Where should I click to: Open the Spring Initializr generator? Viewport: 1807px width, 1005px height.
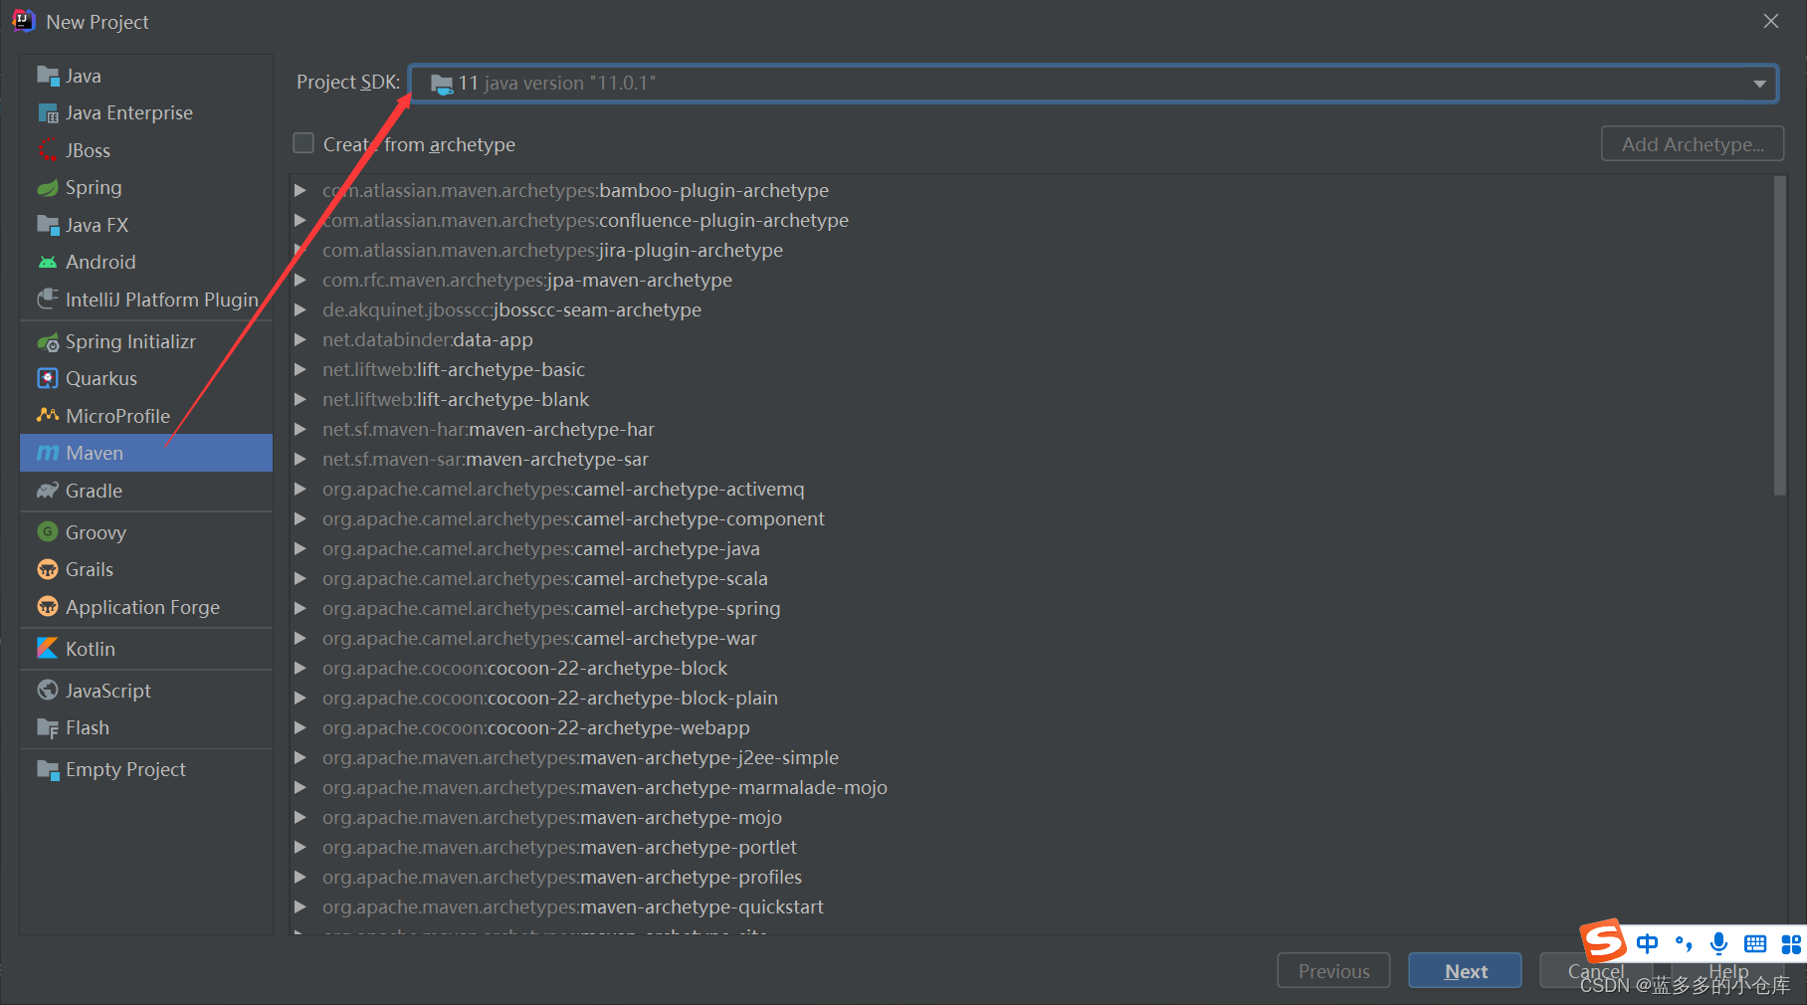tap(130, 341)
